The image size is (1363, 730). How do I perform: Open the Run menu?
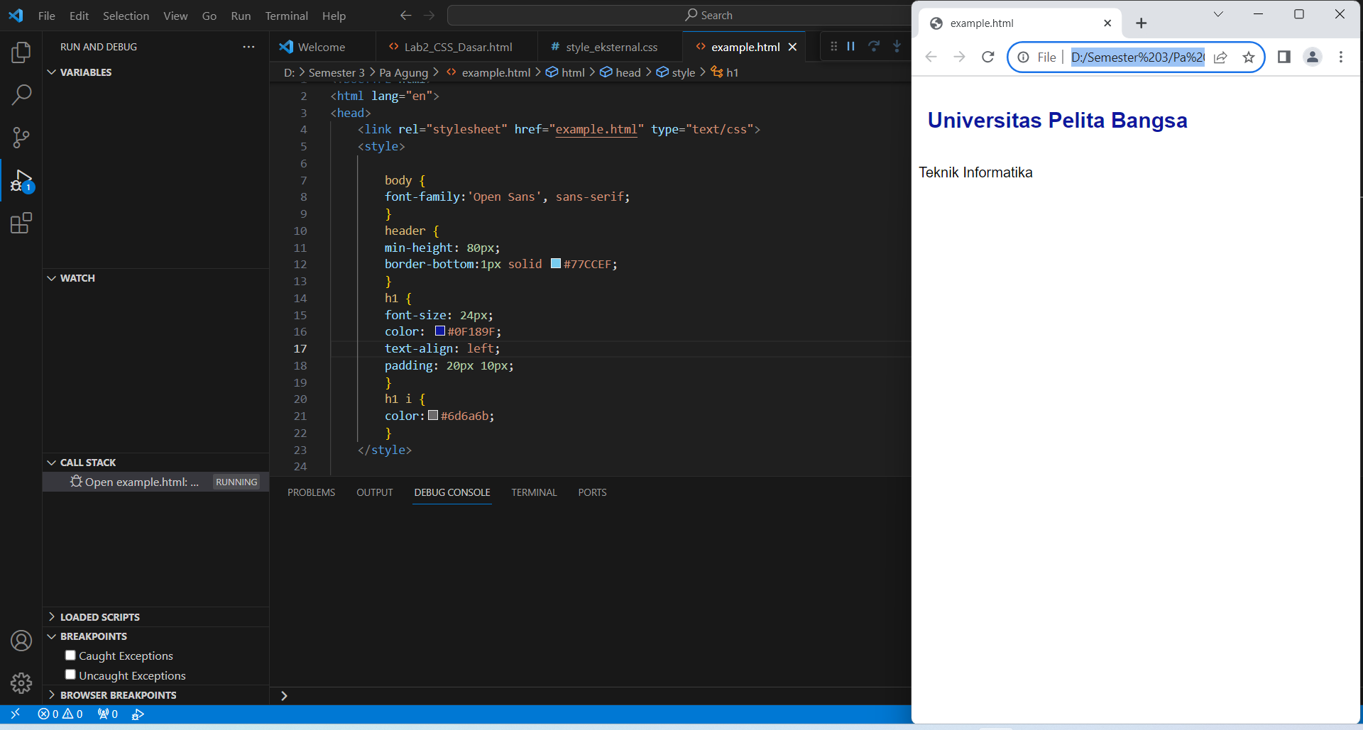click(x=241, y=15)
